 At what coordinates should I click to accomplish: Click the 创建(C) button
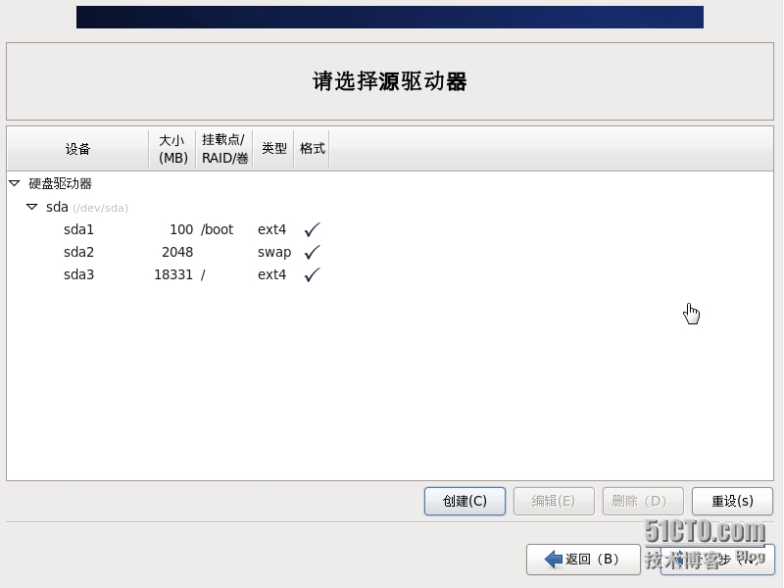[x=465, y=501]
